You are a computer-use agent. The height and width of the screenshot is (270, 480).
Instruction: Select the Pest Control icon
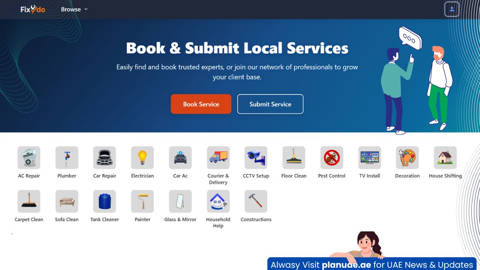click(331, 158)
